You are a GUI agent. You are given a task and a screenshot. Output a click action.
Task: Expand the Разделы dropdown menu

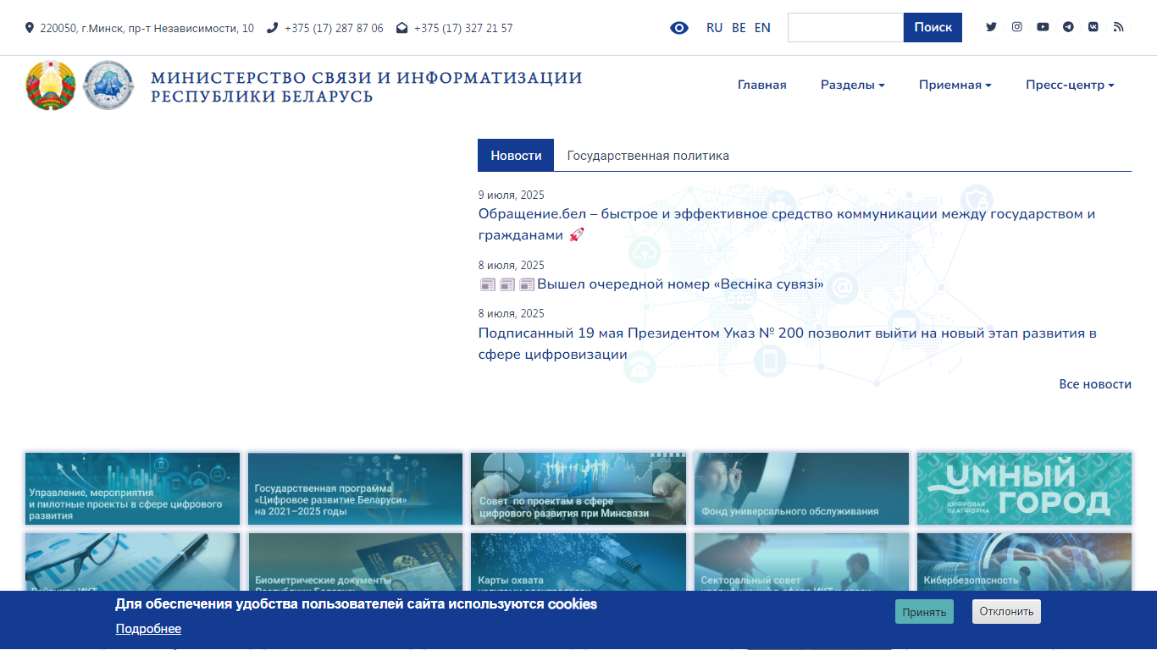[x=853, y=85]
